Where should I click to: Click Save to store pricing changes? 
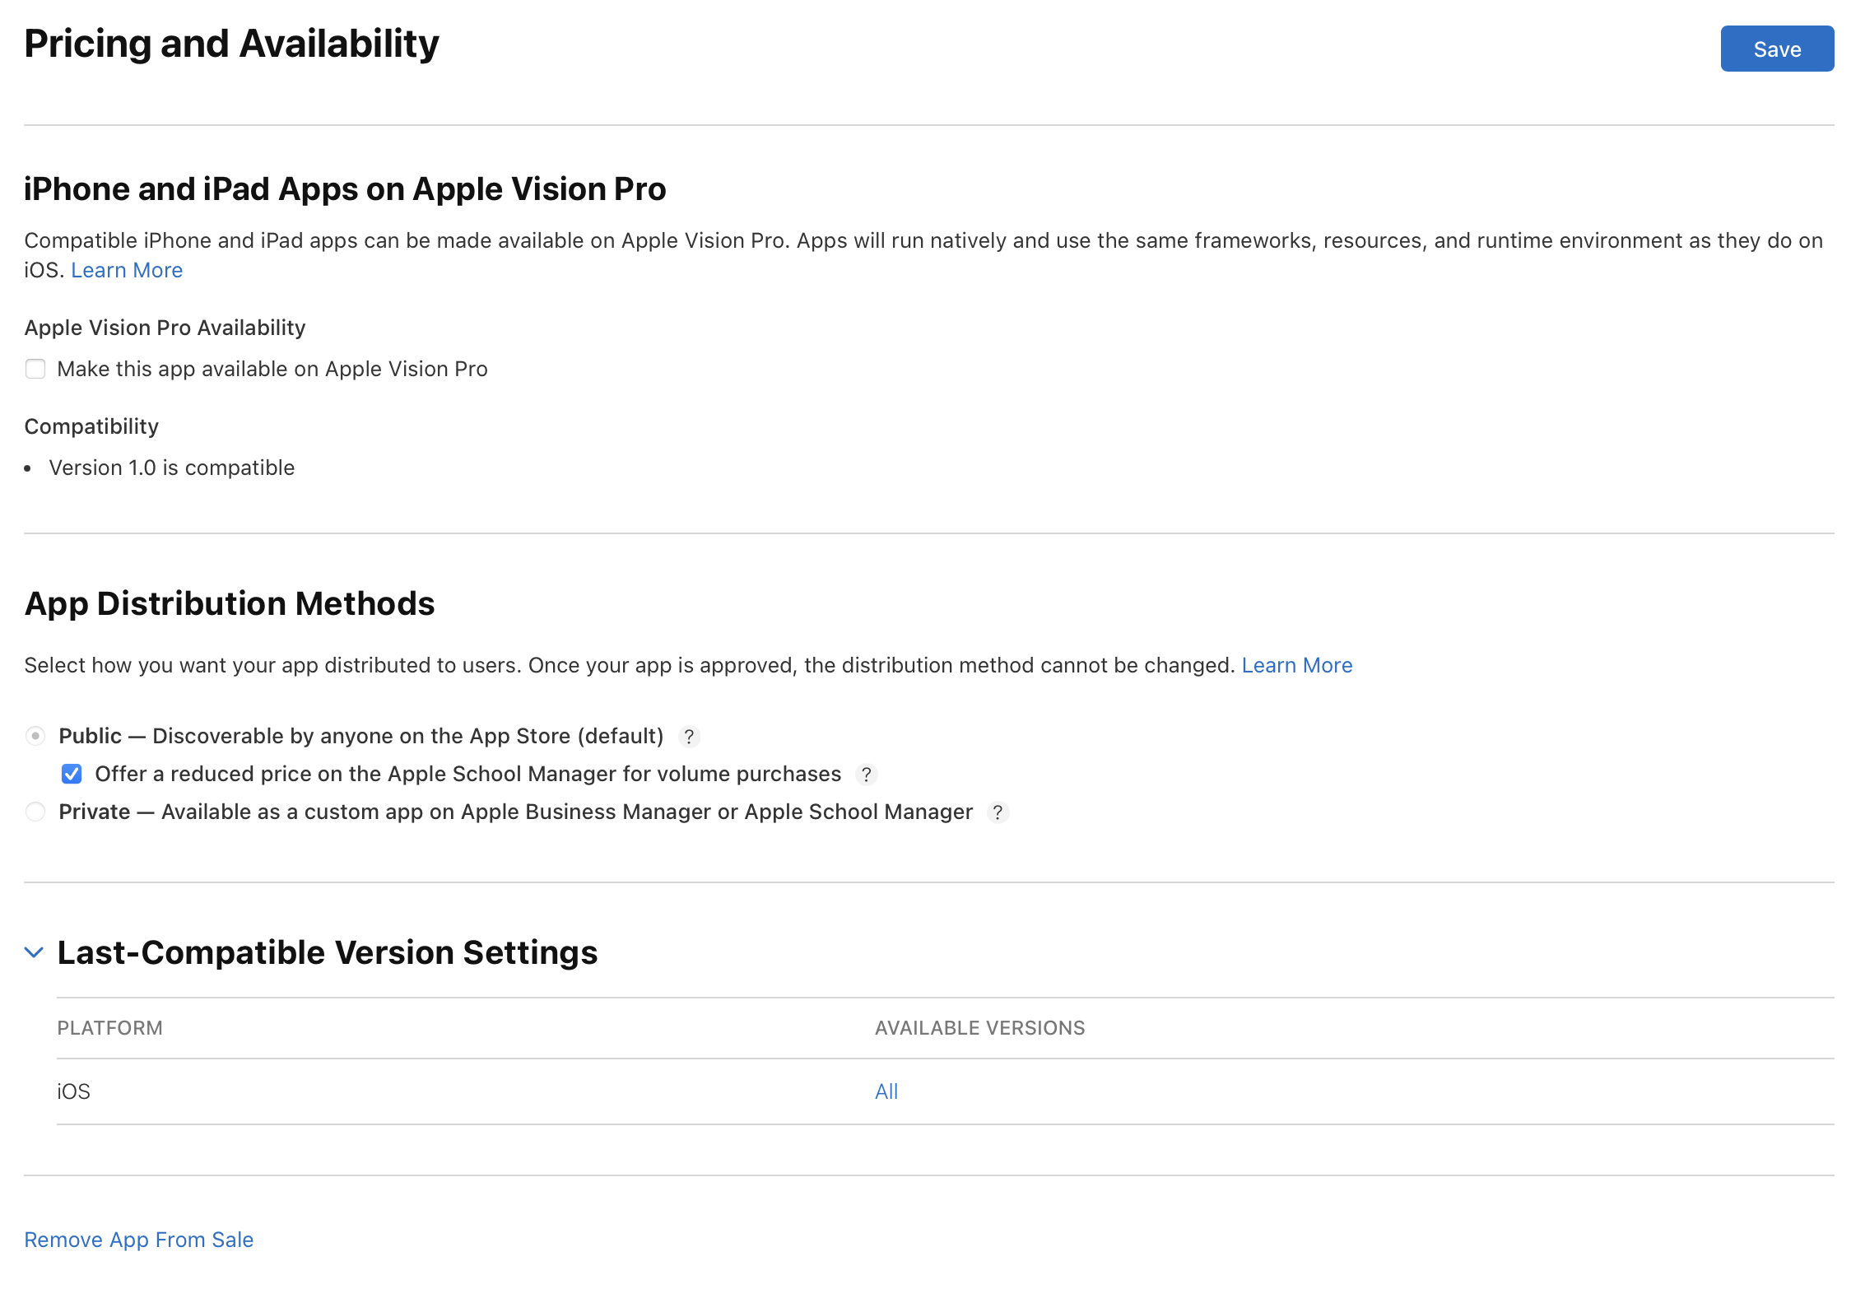pyautogui.click(x=1776, y=49)
